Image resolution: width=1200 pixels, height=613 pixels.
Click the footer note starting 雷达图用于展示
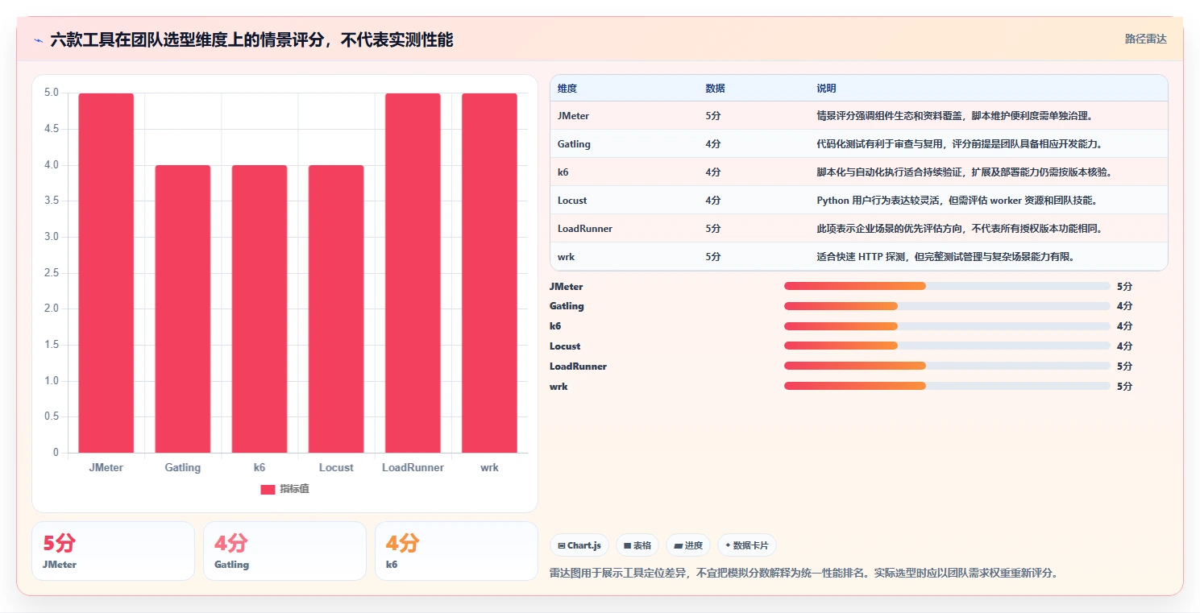(x=803, y=574)
